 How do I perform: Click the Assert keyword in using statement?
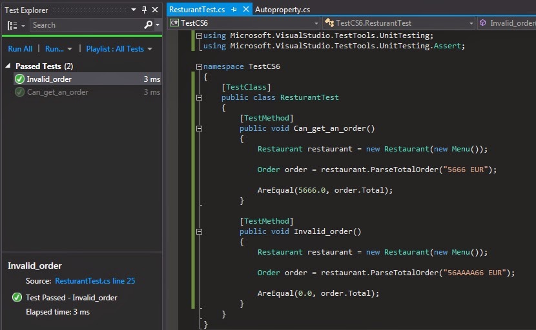coord(447,46)
